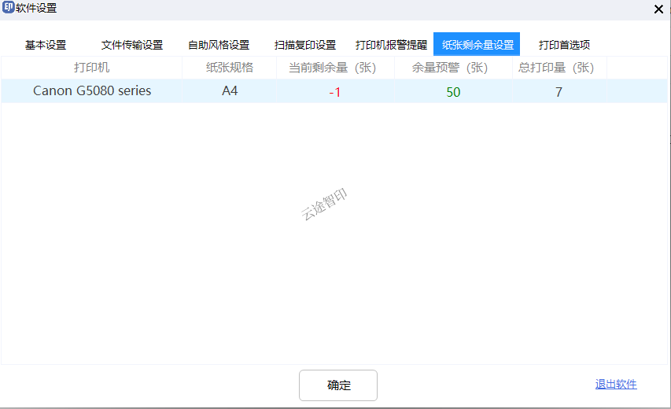This screenshot has height=409, width=671.
Task: Select 打印机报警提醒 tab
Action: click(391, 45)
